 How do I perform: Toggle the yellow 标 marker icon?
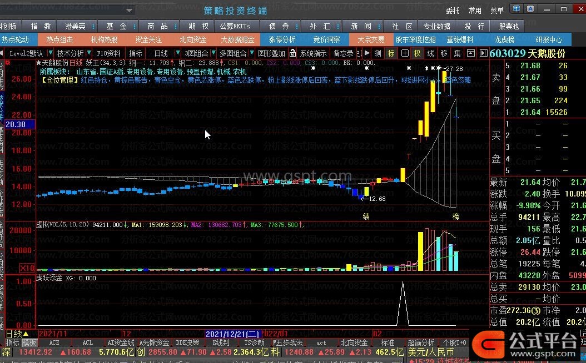(x=391, y=53)
